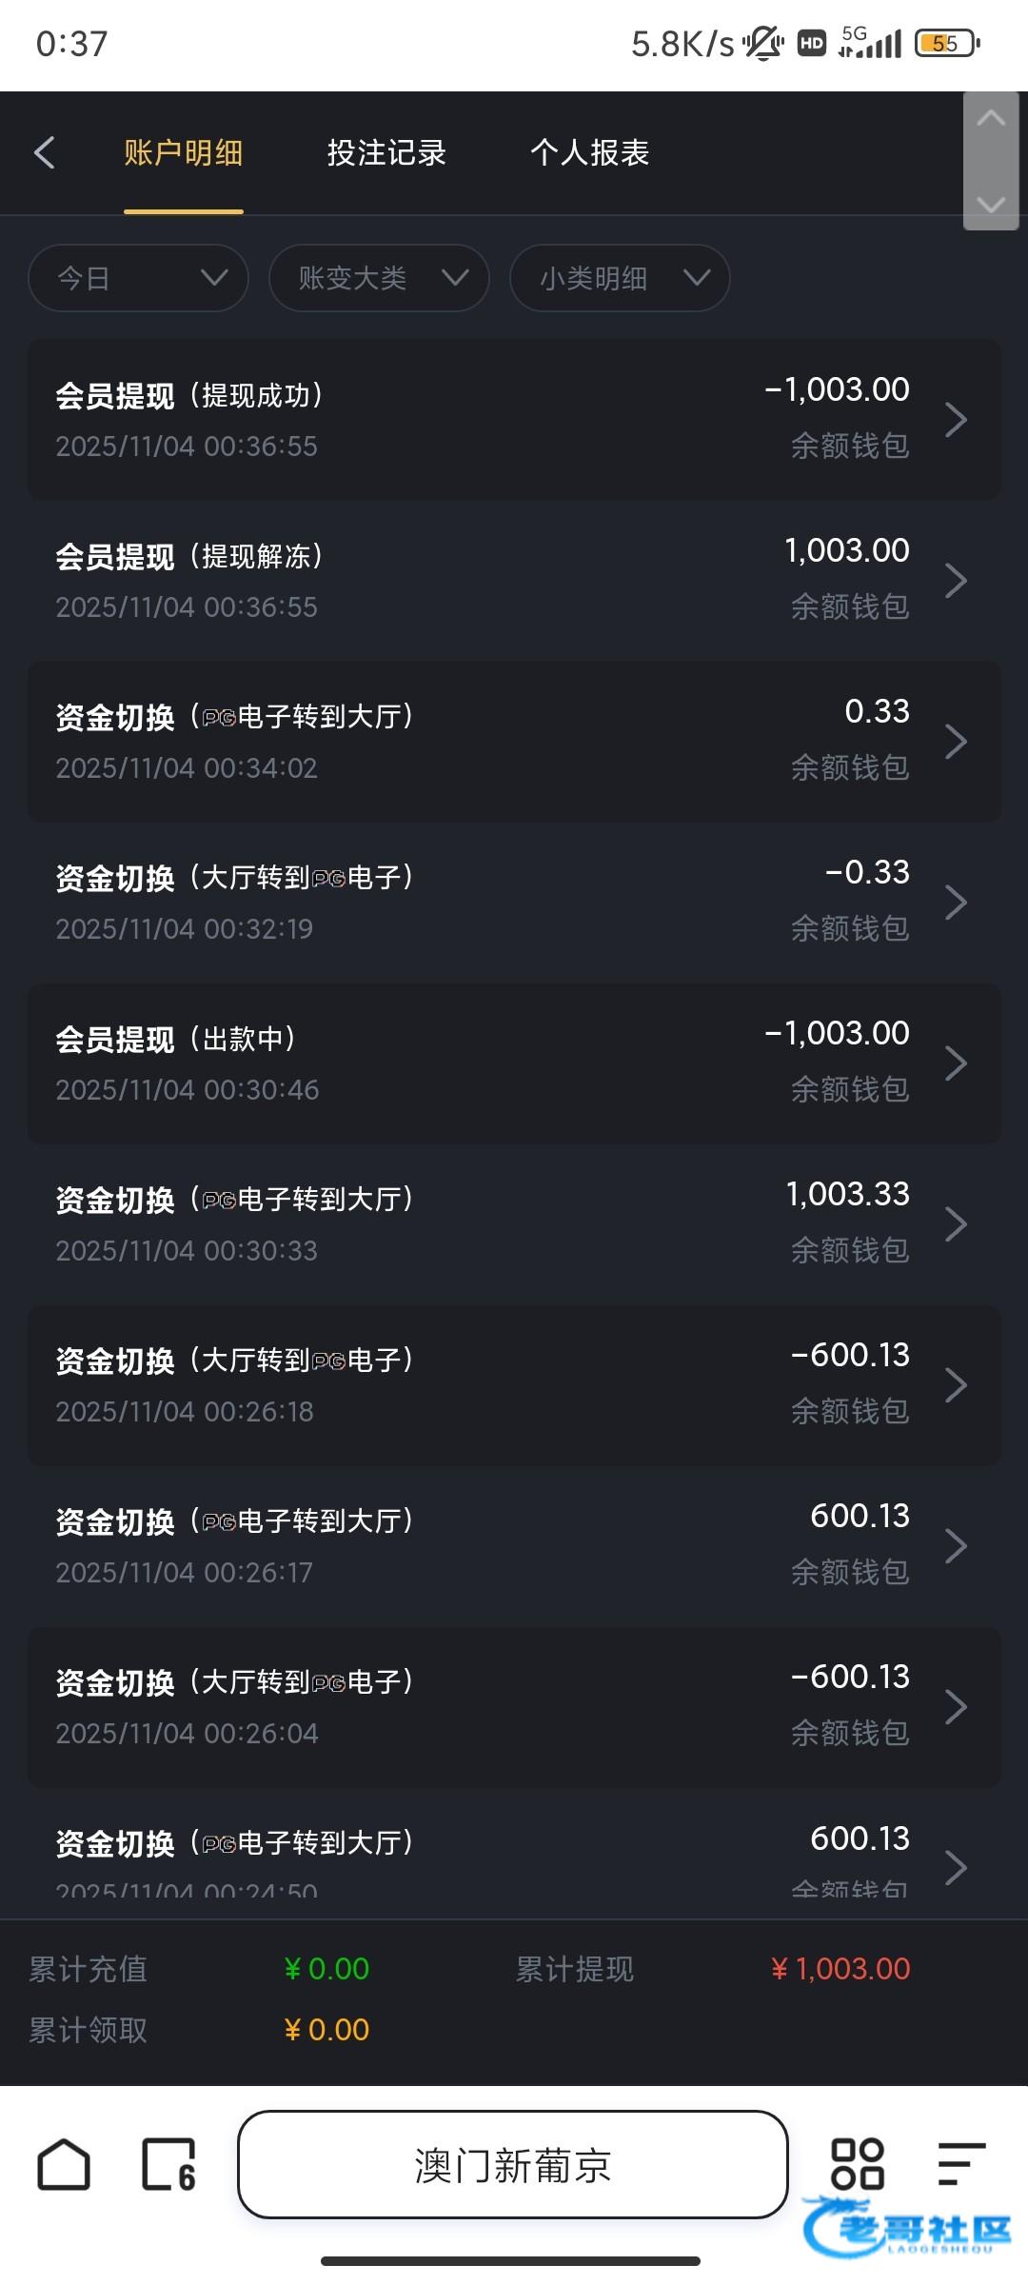
Task: Open the browser tabs counter icon
Action: click(168, 2165)
